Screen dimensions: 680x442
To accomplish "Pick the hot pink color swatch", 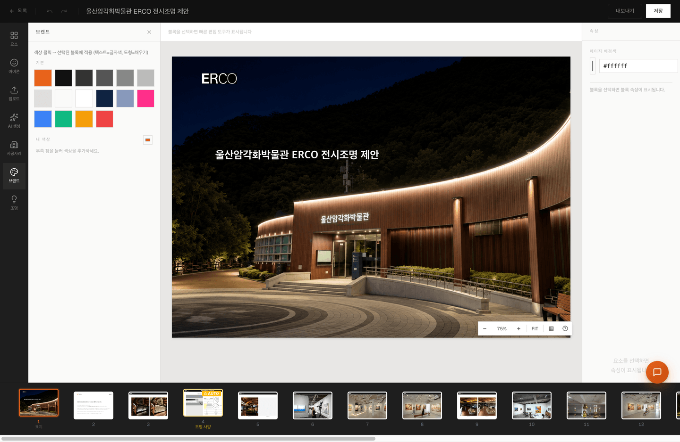I will click(x=145, y=98).
